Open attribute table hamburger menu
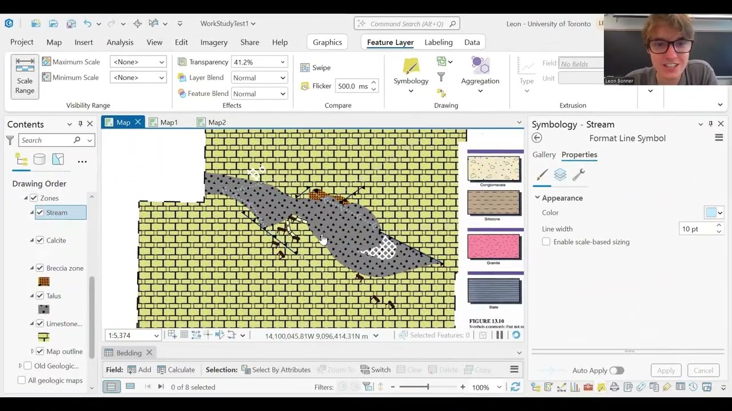Viewport: 732px width, 411px height. tap(514, 369)
